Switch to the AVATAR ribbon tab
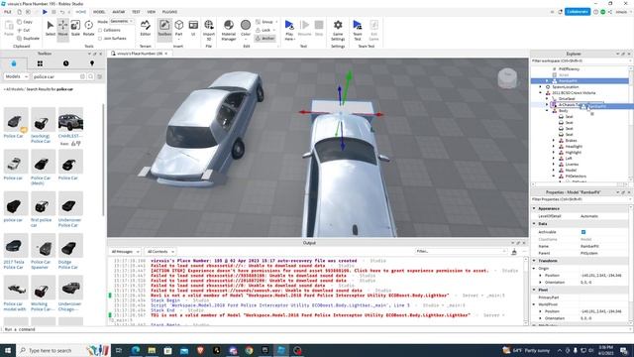 [119, 12]
